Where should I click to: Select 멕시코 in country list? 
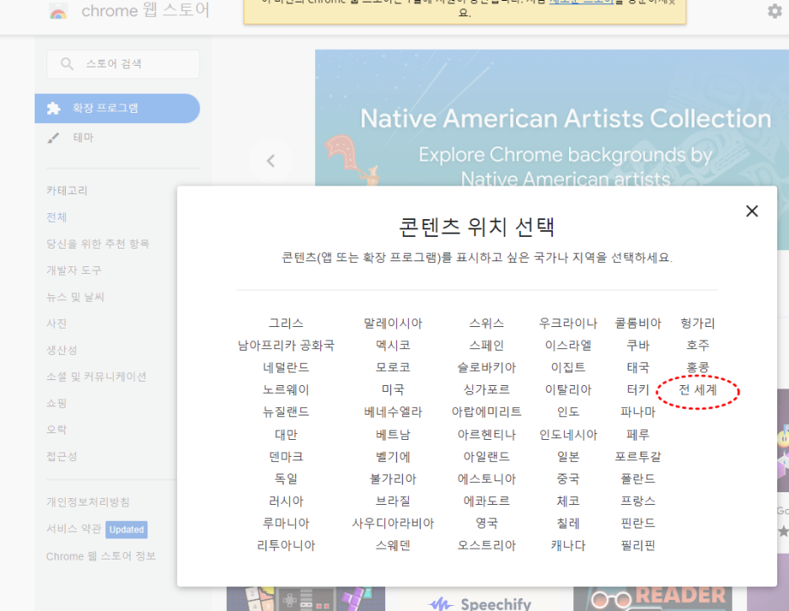[393, 346]
